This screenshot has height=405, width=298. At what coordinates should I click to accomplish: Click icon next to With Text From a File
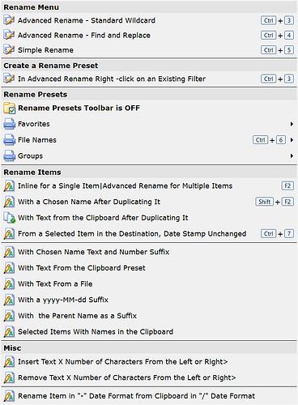pyautogui.click(x=9, y=283)
